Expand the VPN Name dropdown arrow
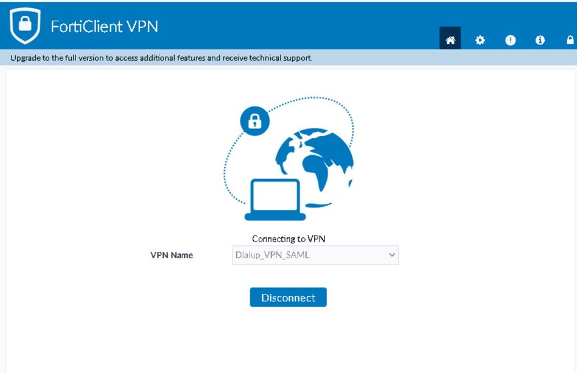 click(x=392, y=255)
